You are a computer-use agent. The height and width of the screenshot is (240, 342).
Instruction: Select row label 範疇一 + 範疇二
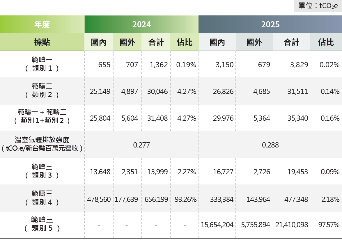tap(42, 116)
